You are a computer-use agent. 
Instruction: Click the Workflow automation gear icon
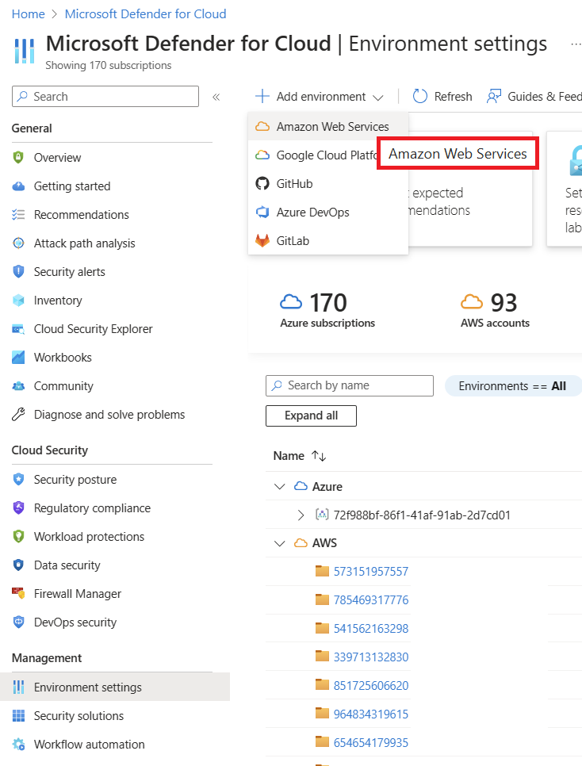point(18,744)
